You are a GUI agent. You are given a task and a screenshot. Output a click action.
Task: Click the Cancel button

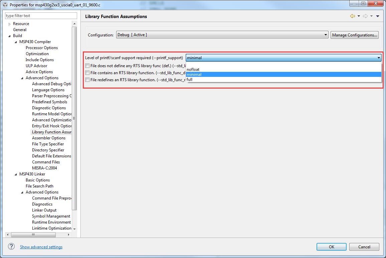(364, 247)
